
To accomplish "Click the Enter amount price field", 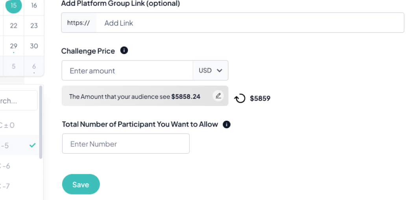I will (127, 71).
